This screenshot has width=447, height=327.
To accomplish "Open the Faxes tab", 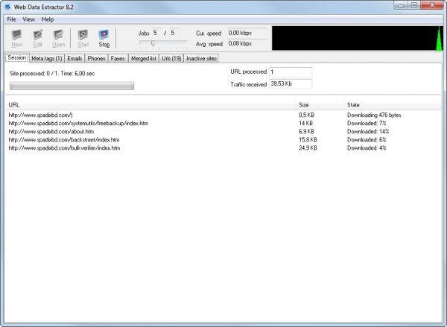I will 118,58.
